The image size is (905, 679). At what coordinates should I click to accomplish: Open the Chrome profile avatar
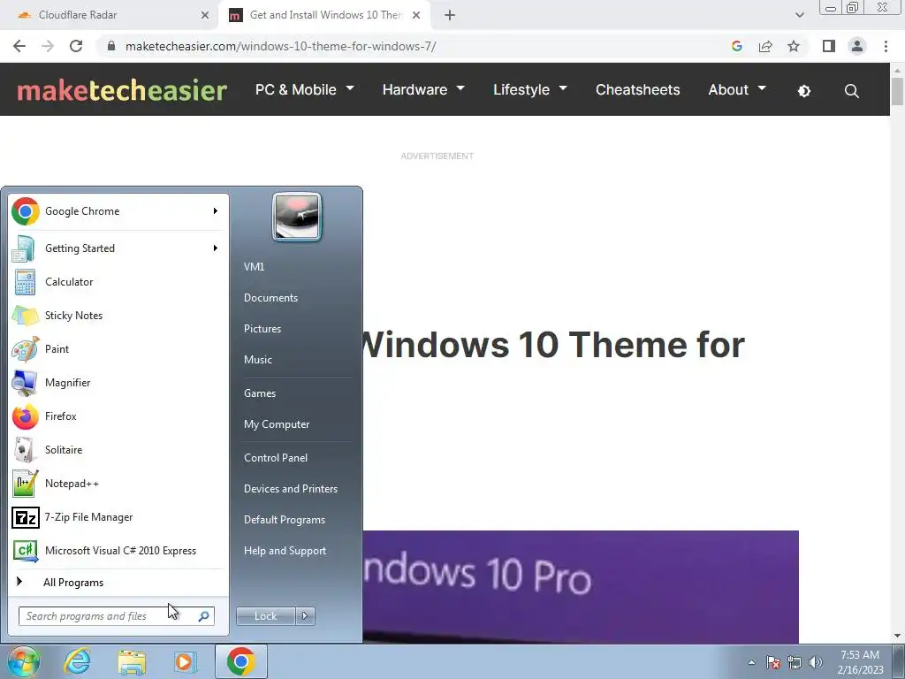coord(857,46)
